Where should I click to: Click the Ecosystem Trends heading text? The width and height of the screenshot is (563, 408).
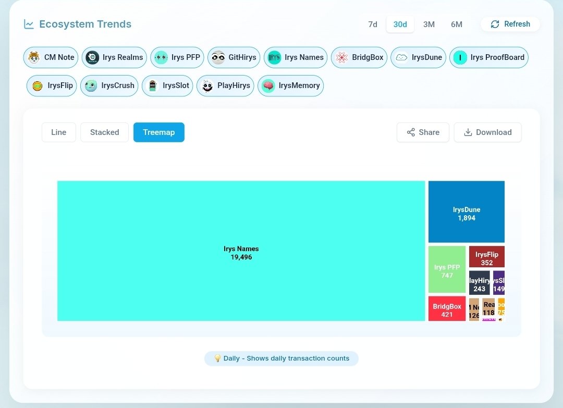point(85,24)
